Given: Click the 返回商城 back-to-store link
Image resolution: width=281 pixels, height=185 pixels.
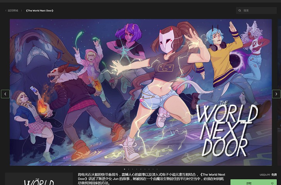Looking at the screenshot, I should click(12, 10).
